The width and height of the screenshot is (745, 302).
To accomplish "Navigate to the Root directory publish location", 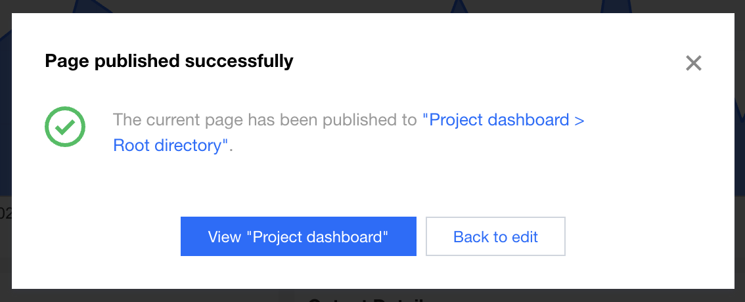I will [x=169, y=145].
